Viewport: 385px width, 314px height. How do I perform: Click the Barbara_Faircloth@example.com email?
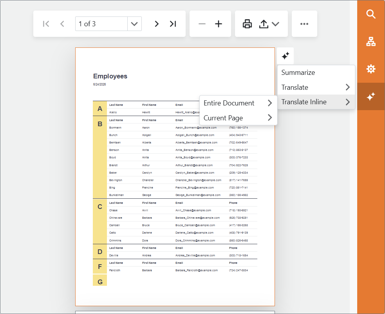(197, 270)
